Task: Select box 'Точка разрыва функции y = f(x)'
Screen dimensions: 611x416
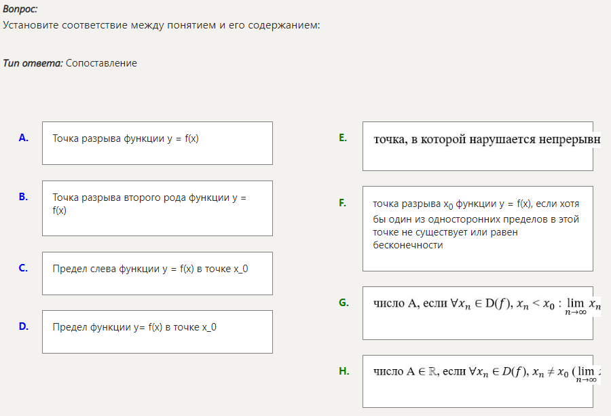Action: (x=157, y=143)
